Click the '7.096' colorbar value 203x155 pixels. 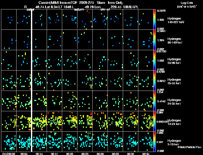(x=160, y=133)
